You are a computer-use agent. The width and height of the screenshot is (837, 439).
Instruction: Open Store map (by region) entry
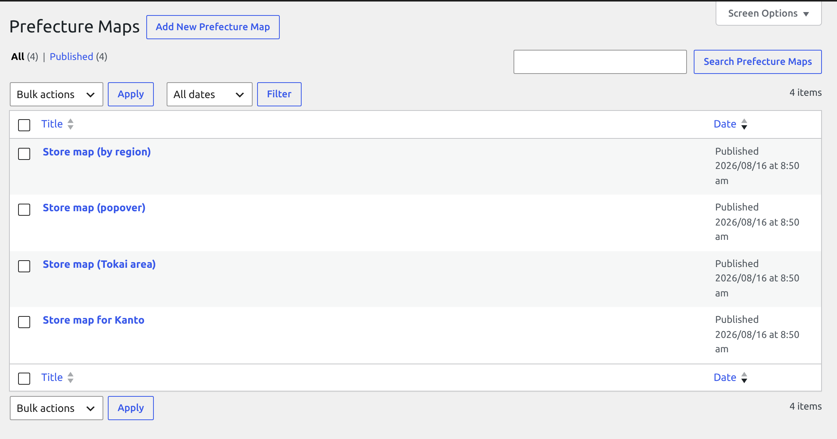(x=97, y=152)
